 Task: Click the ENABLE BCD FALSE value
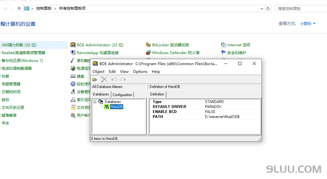point(232,112)
